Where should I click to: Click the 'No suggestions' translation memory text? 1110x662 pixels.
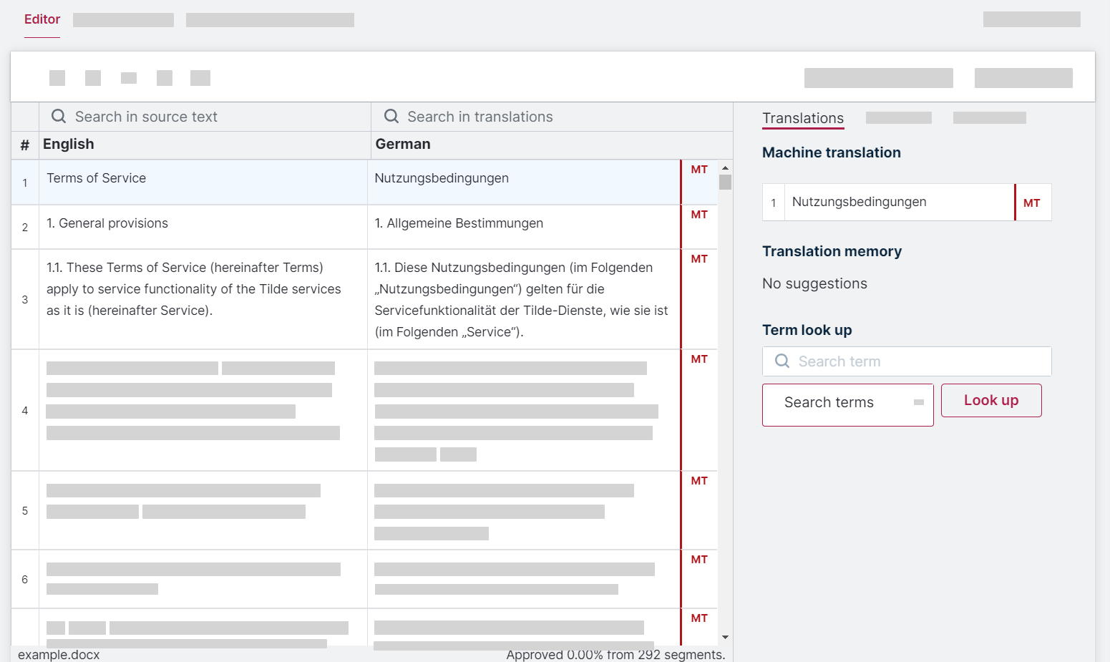tap(814, 283)
